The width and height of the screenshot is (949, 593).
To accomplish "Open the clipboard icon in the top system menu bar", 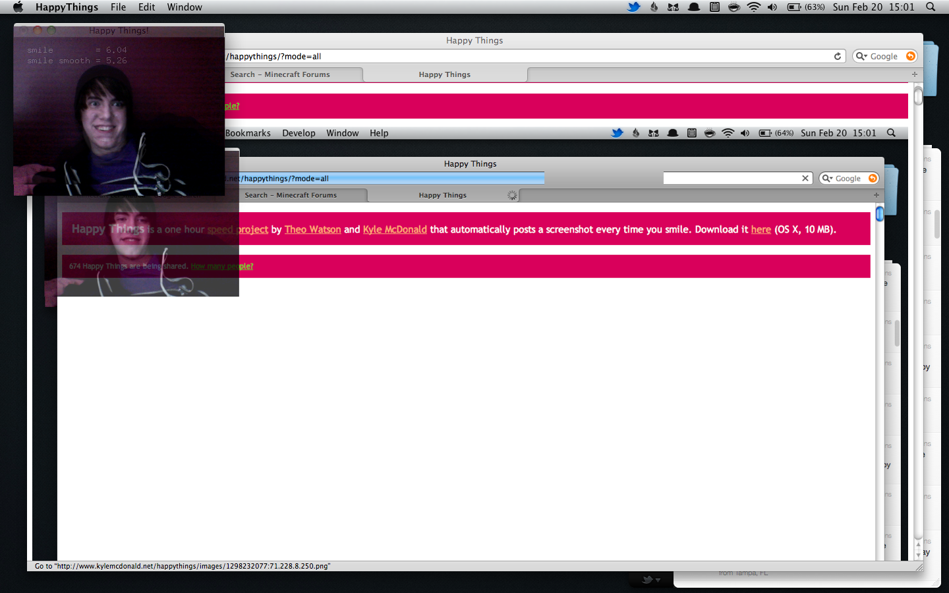I will (714, 7).
